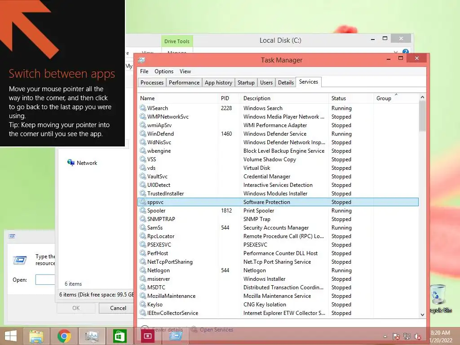The image size is (460, 345).
Task: Switch to the Details tab
Action: (286, 83)
